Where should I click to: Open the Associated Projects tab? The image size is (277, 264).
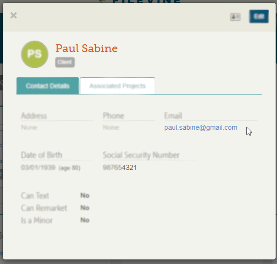point(117,86)
